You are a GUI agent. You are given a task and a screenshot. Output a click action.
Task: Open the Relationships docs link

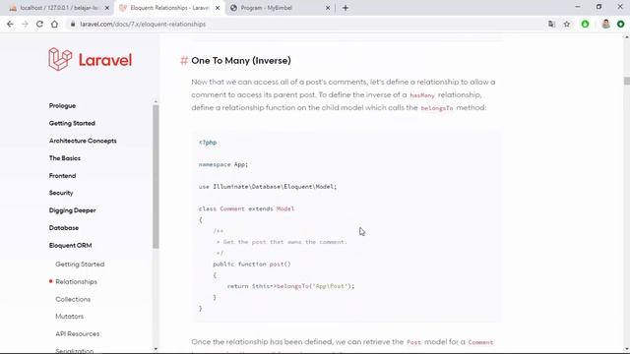[x=77, y=282]
